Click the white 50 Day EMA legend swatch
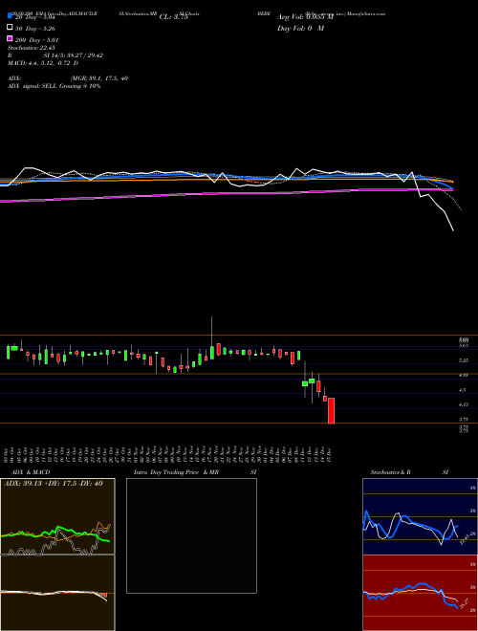This screenshot has width=478, height=631. pos(10,27)
